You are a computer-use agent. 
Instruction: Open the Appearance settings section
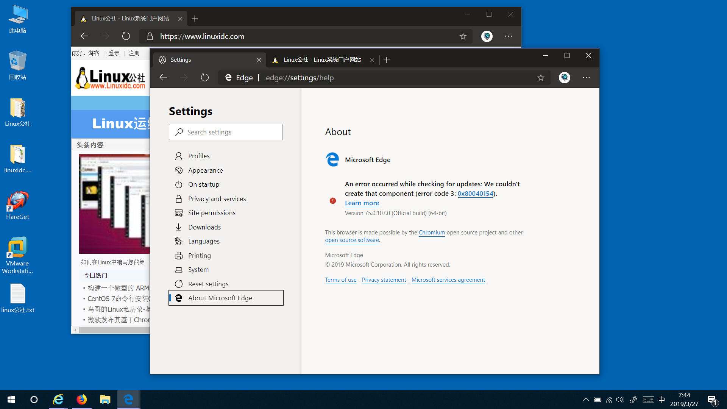click(x=226, y=170)
